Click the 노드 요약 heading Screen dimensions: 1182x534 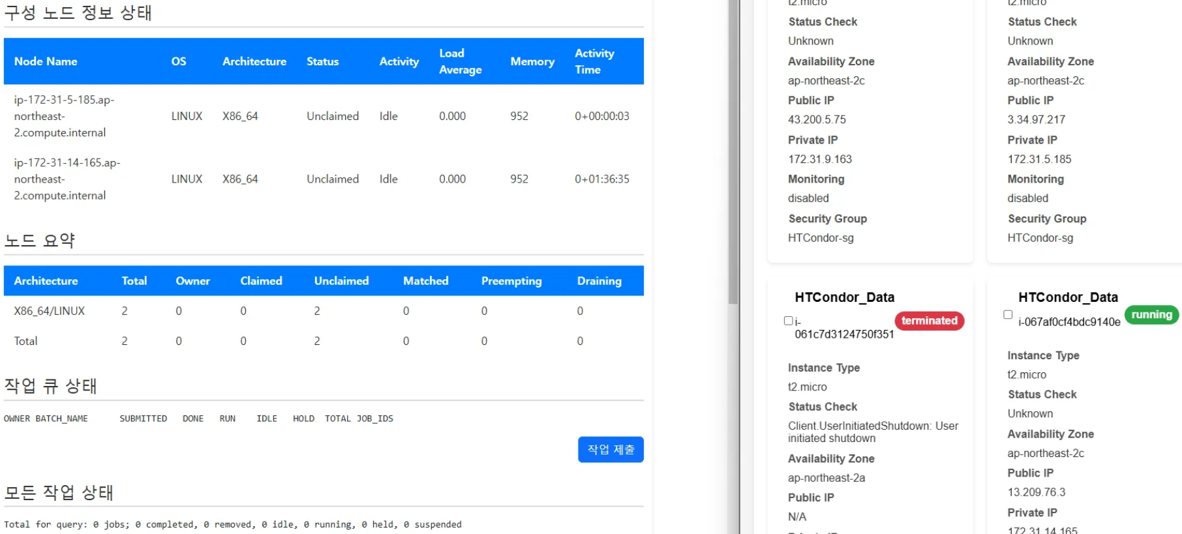coord(40,240)
